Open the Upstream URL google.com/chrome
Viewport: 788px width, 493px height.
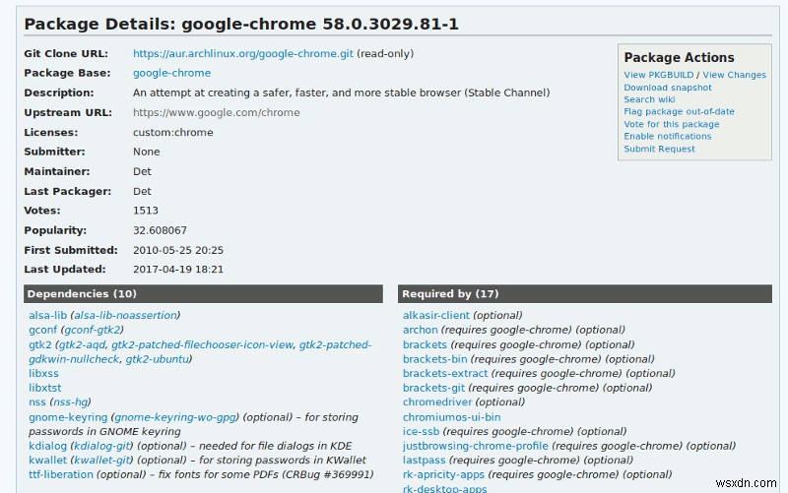coord(216,112)
